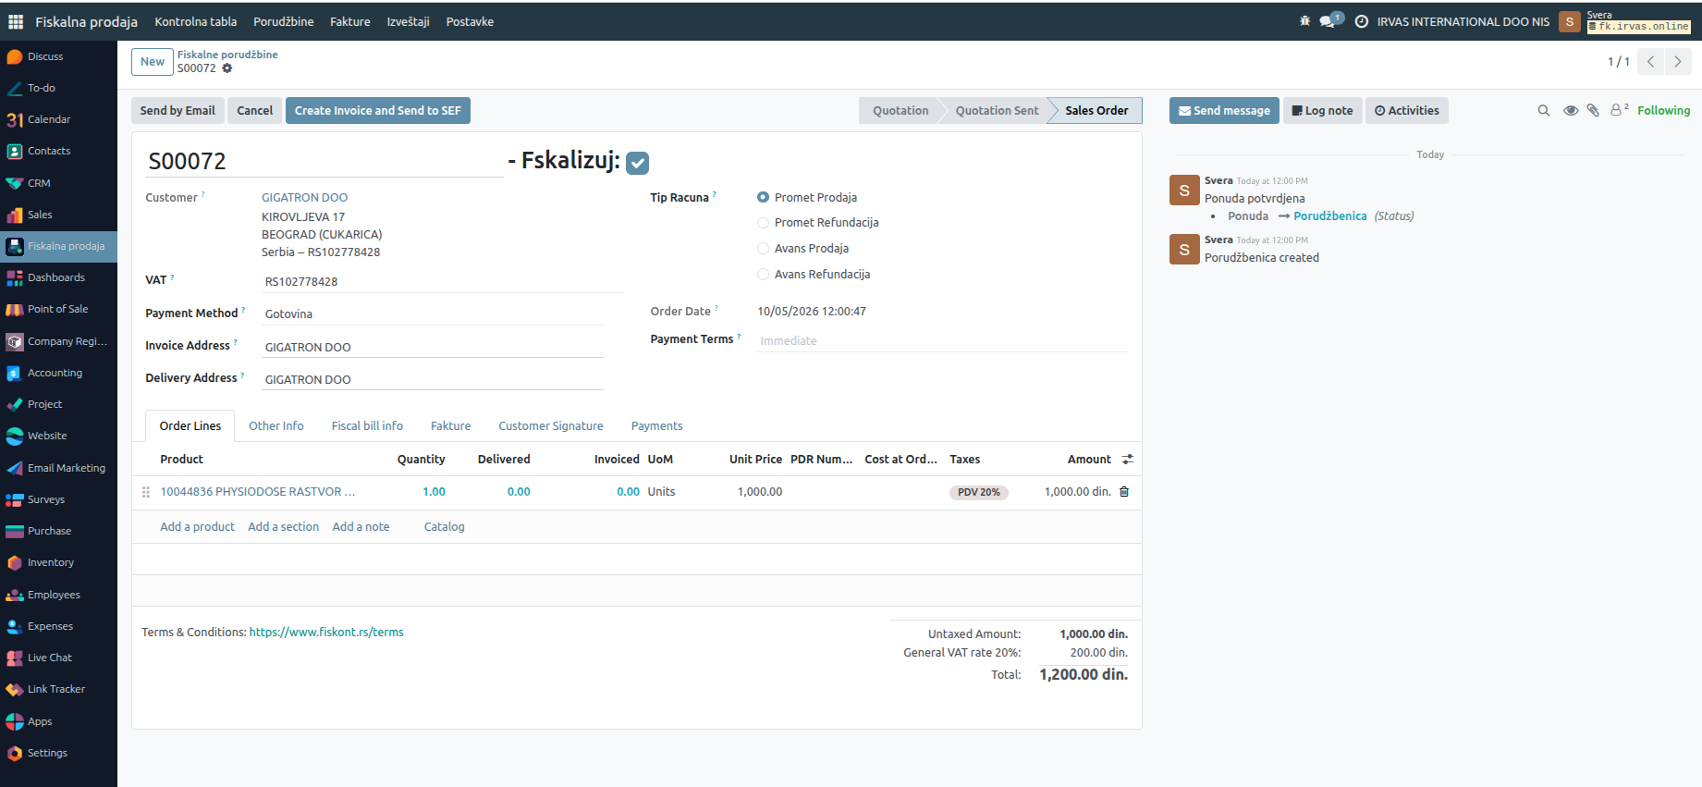Viewport: 1702px width, 787px height.
Task: Click Add a product link
Action: point(198,527)
